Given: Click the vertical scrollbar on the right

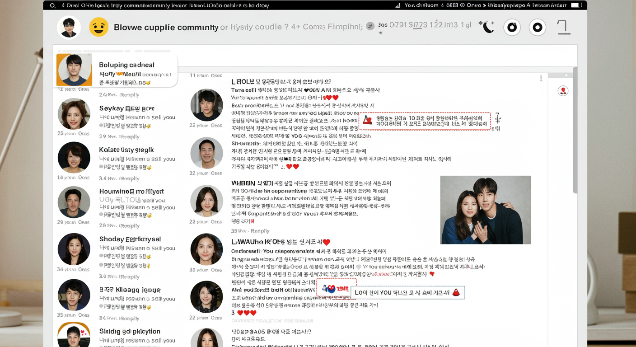Looking at the screenshot, I should [575, 131].
